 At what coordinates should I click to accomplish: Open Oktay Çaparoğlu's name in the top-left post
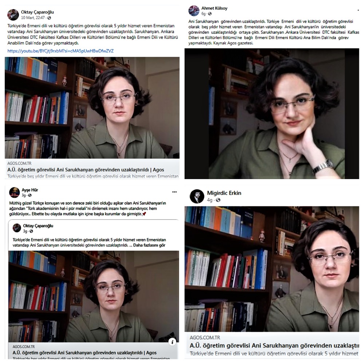click(x=37, y=12)
